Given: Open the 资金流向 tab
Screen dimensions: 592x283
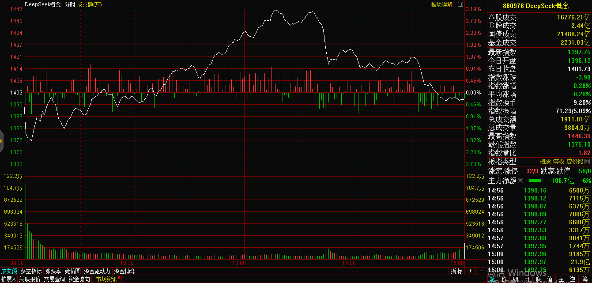Looking at the screenshot, I should [79, 279].
